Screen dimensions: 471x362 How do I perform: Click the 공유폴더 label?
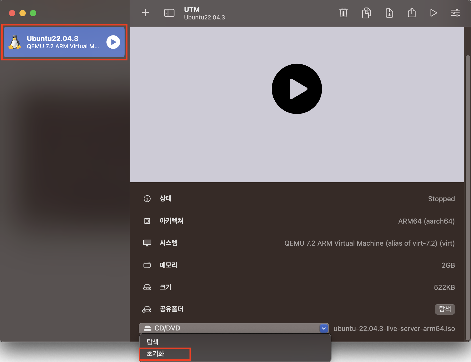click(171, 309)
